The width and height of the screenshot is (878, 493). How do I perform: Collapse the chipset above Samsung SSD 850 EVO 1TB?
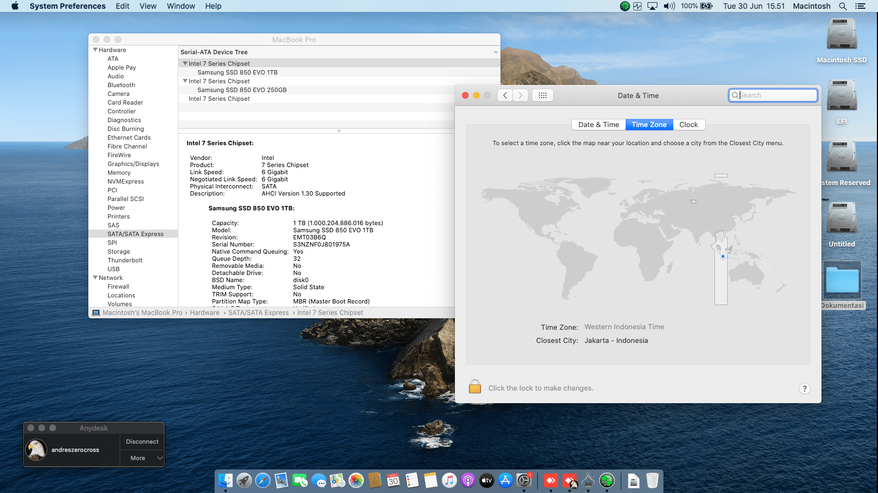tap(185, 64)
